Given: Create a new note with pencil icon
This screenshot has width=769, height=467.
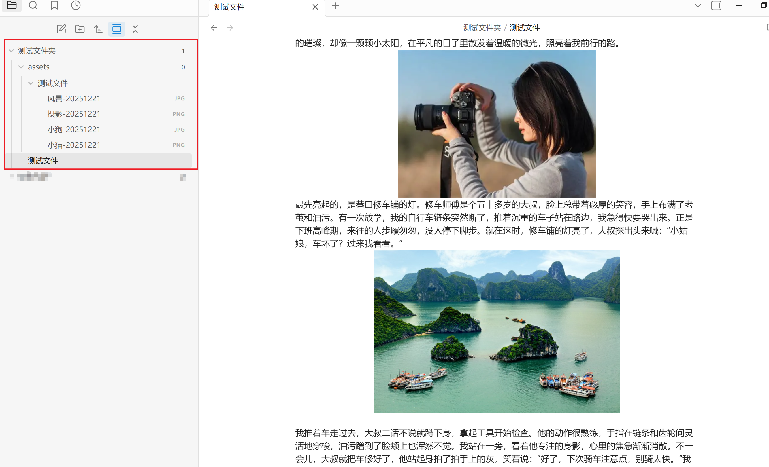Looking at the screenshot, I should click(61, 29).
